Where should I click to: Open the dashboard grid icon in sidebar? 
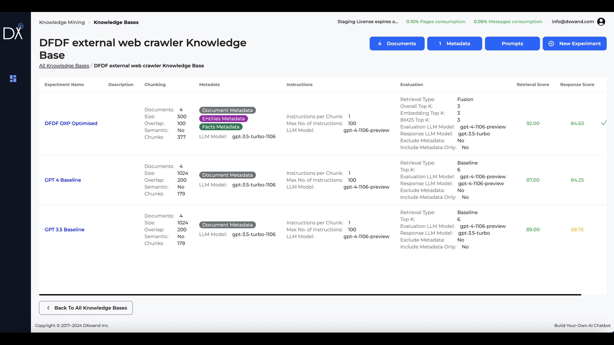point(13,79)
